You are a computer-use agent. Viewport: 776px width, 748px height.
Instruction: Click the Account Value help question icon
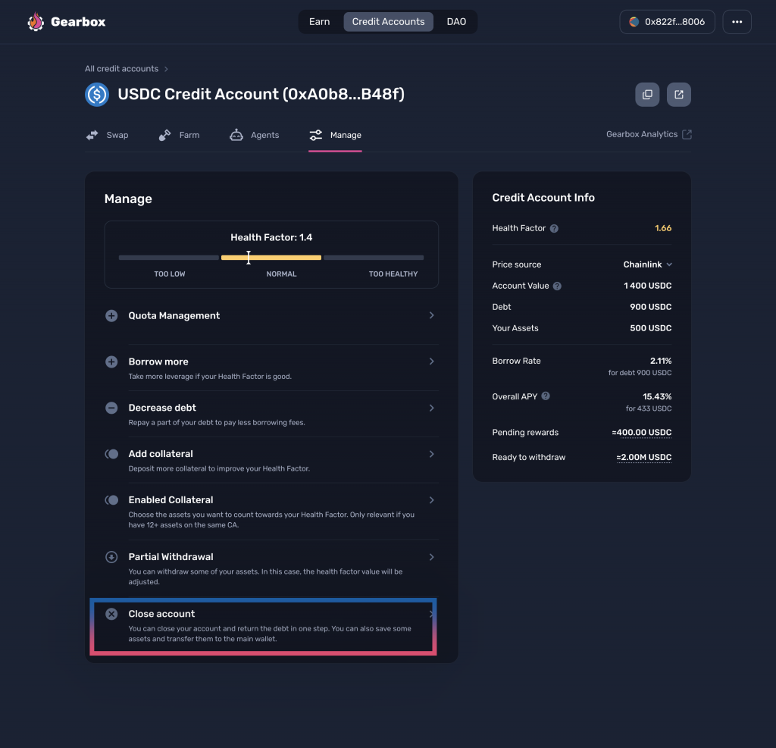pyautogui.click(x=557, y=286)
